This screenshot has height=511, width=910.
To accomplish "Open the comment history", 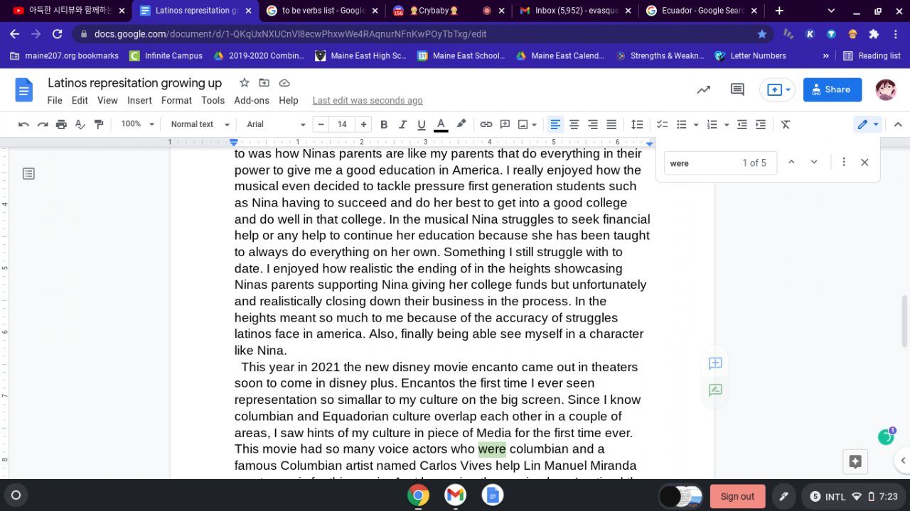I will (737, 89).
